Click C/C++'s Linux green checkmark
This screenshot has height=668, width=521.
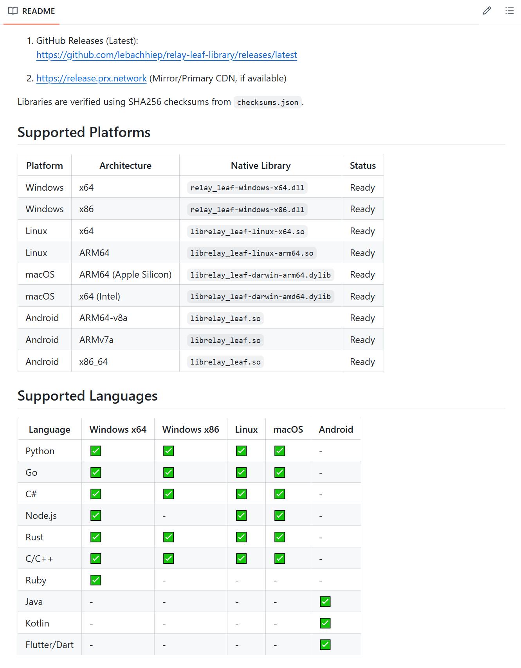(242, 559)
